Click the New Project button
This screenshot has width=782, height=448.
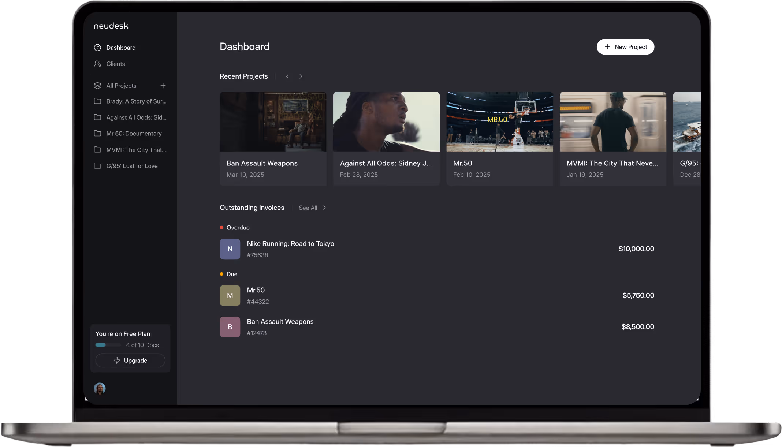click(x=625, y=47)
